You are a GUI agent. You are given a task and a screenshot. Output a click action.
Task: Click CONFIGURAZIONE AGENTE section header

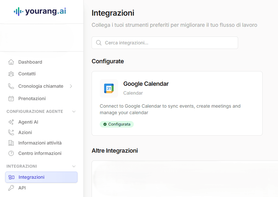[35, 112]
